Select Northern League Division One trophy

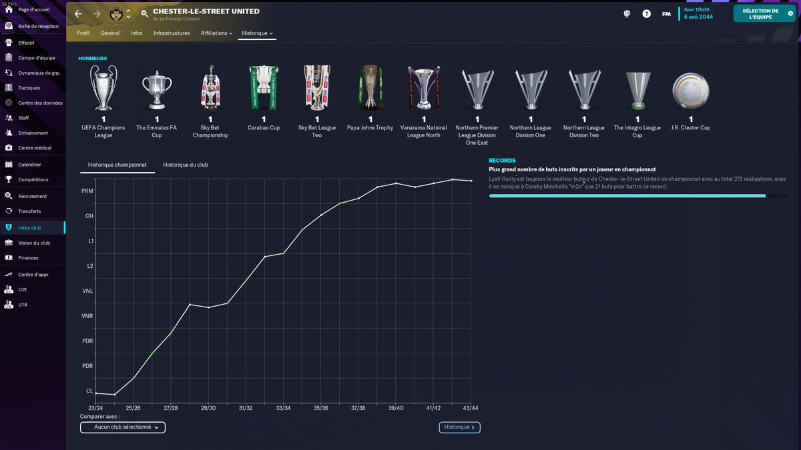click(531, 88)
